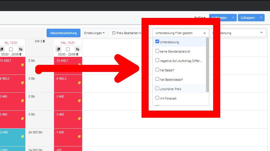The image size is (270, 151).
Task: Select the Mo., 13.01. column checkbox
Action: tap(68, 49)
